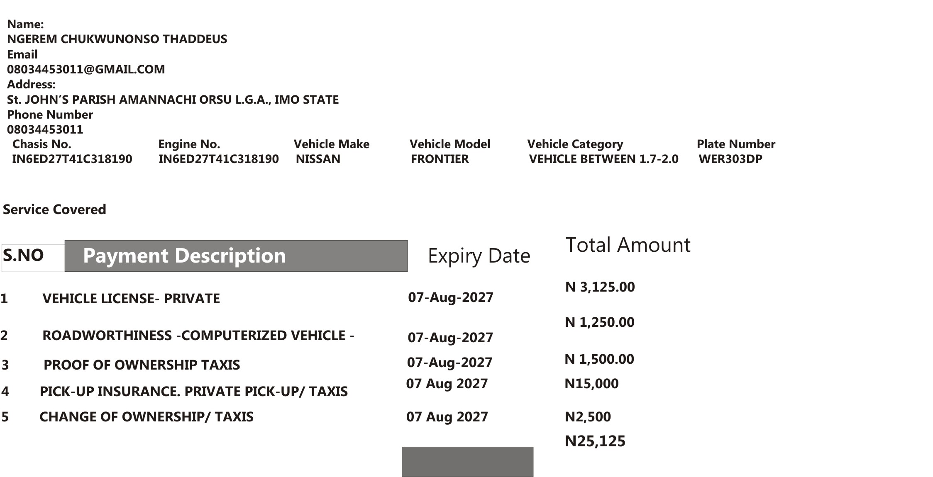Click the N 3,125.00 amount
The image size is (933, 477).
(600, 287)
